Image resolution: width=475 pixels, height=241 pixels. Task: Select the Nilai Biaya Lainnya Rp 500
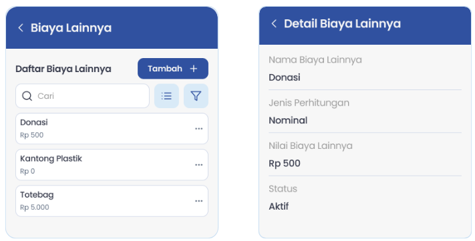pos(285,164)
